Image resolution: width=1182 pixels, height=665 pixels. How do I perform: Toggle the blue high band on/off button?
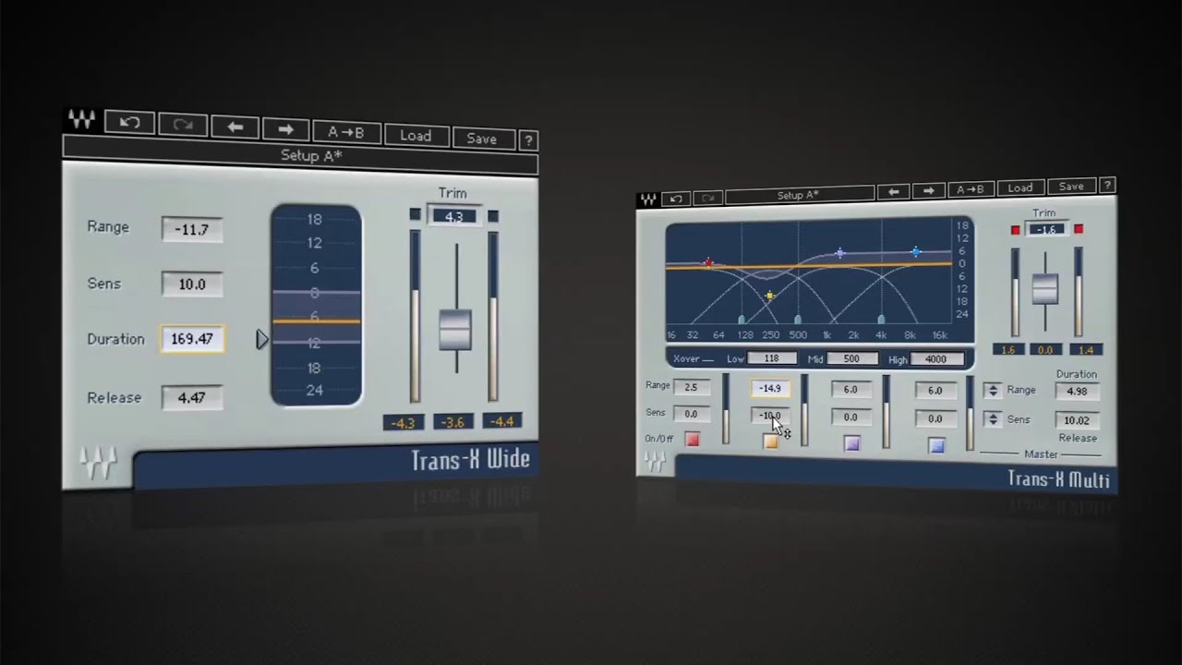(x=936, y=446)
